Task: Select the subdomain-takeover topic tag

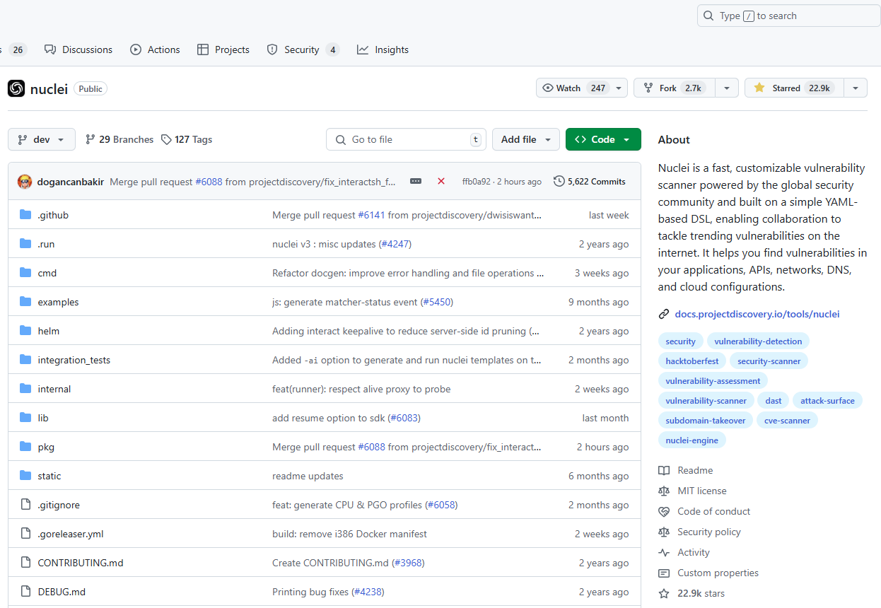Action: coord(706,421)
